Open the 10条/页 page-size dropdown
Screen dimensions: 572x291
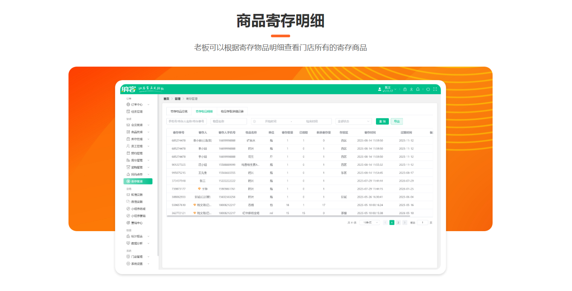click(x=370, y=222)
